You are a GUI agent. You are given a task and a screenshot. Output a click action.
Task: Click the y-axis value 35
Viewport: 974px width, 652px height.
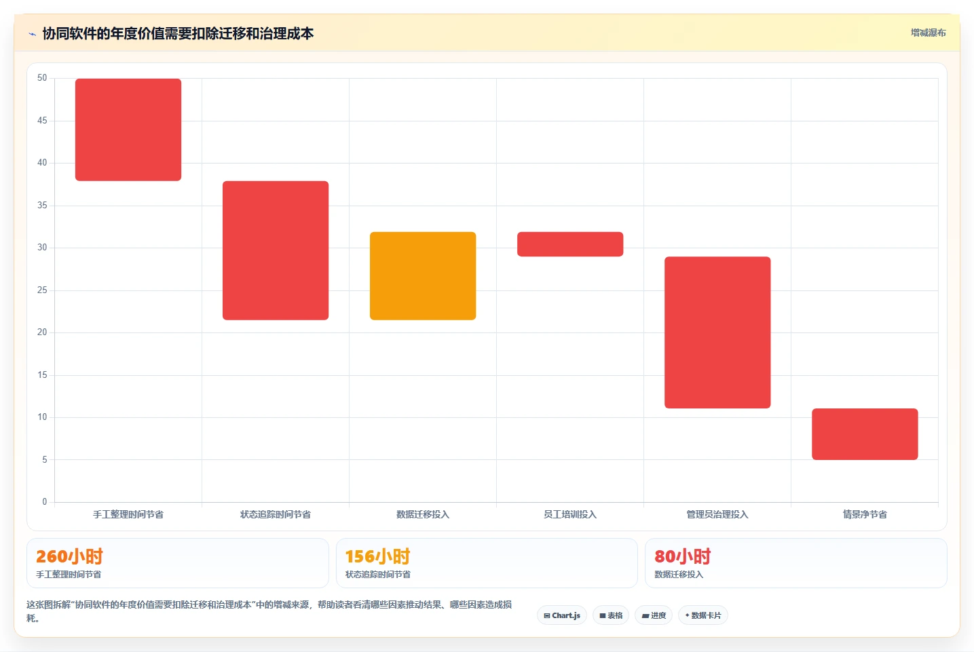pyautogui.click(x=42, y=206)
